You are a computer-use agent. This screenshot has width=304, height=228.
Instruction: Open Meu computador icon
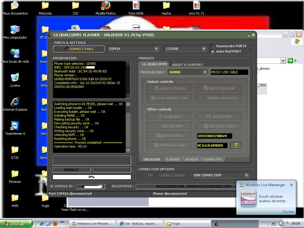[15, 32]
